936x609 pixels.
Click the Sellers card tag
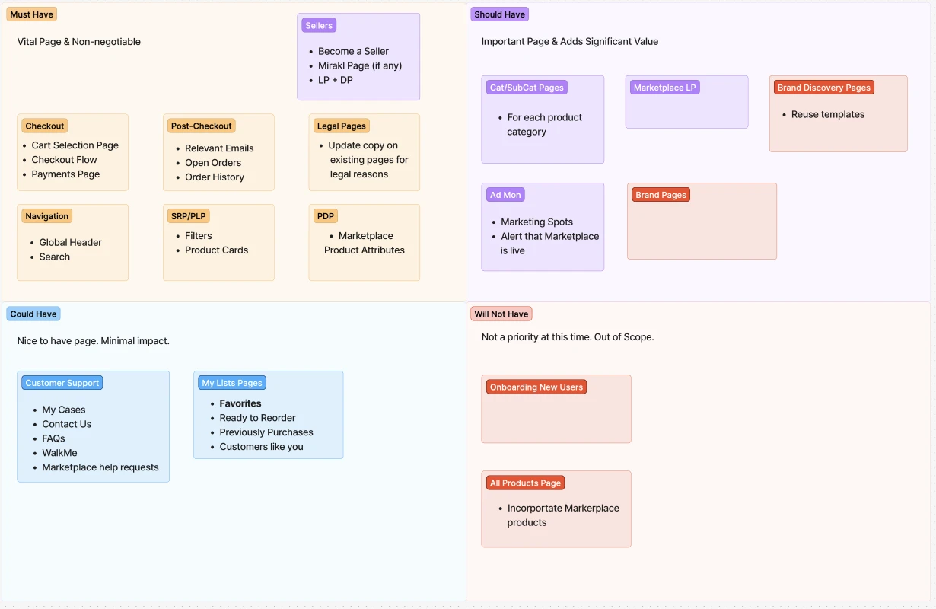click(x=319, y=26)
